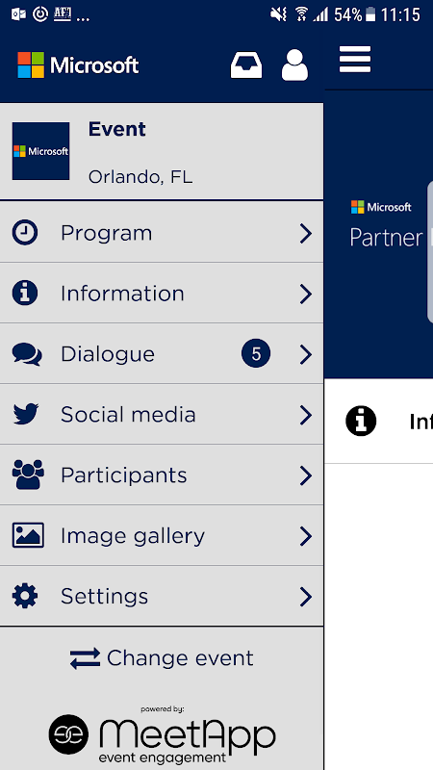Open the Information menu item
This screenshot has width=433, height=770.
(x=162, y=294)
